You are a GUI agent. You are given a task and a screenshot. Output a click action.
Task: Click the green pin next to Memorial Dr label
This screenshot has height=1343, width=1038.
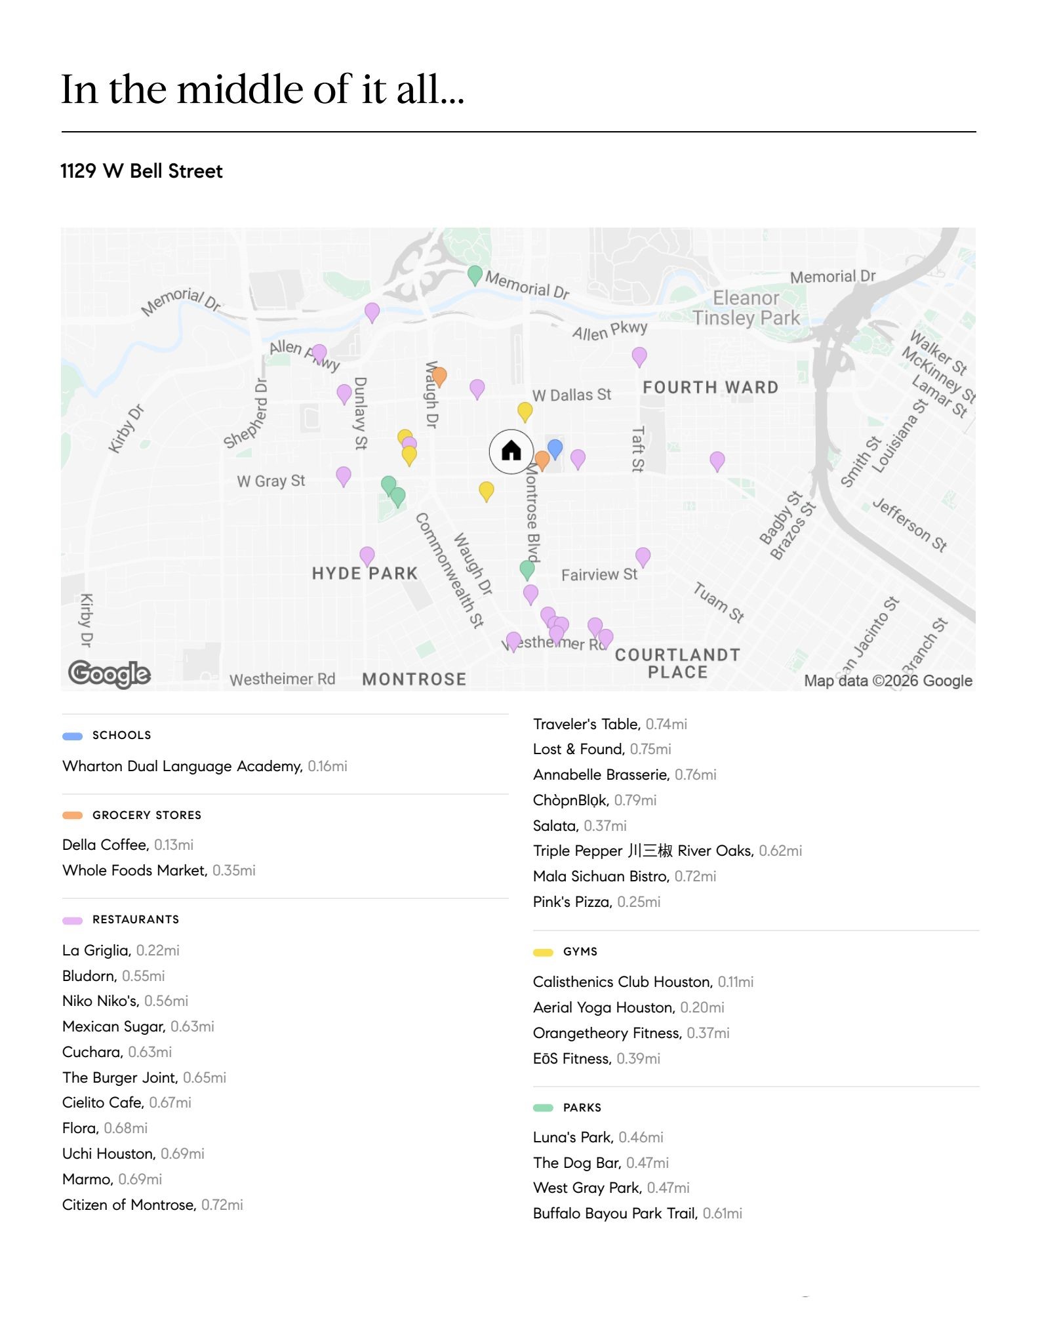tap(475, 275)
